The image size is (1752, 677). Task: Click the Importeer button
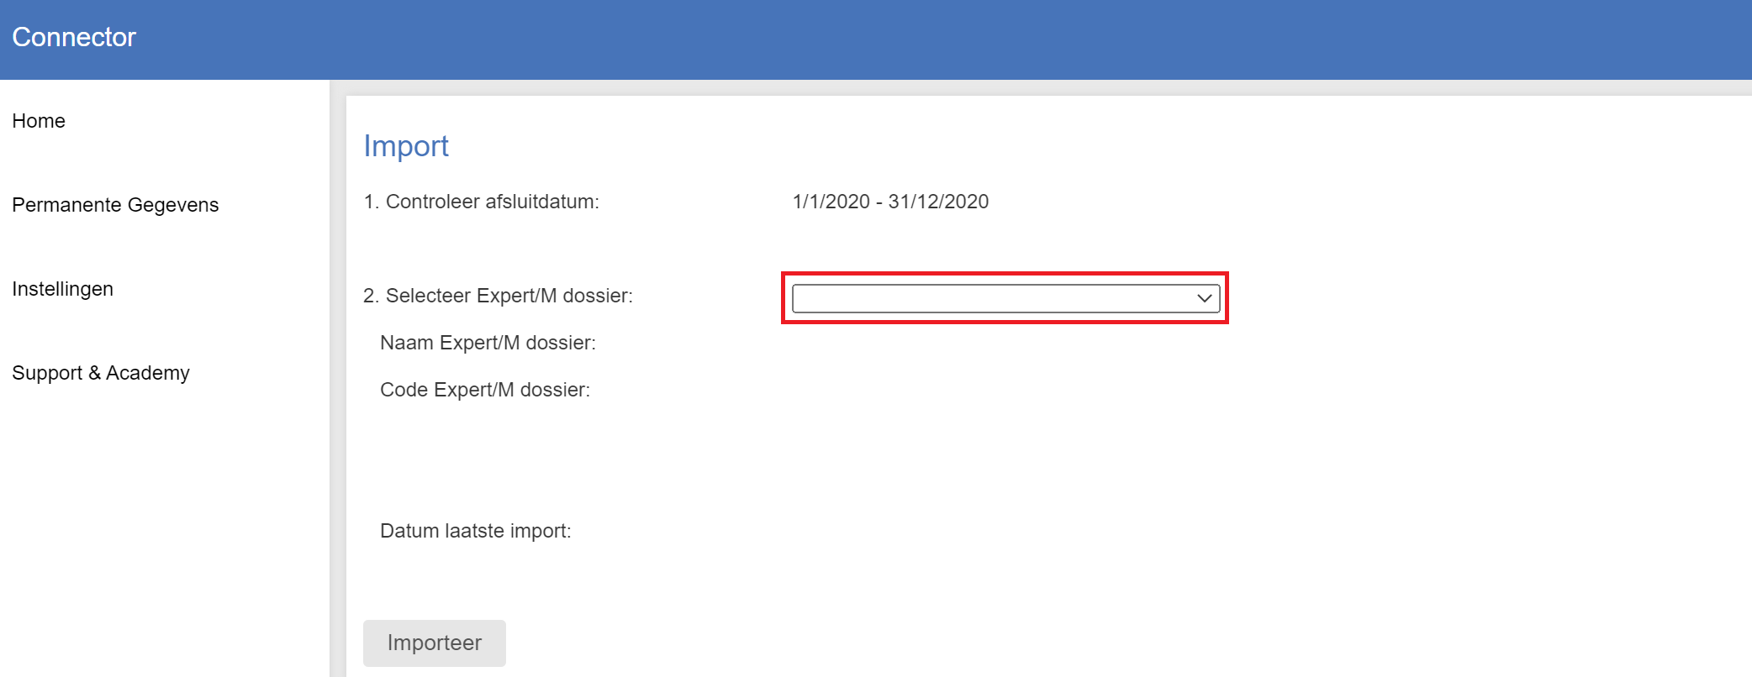click(435, 643)
